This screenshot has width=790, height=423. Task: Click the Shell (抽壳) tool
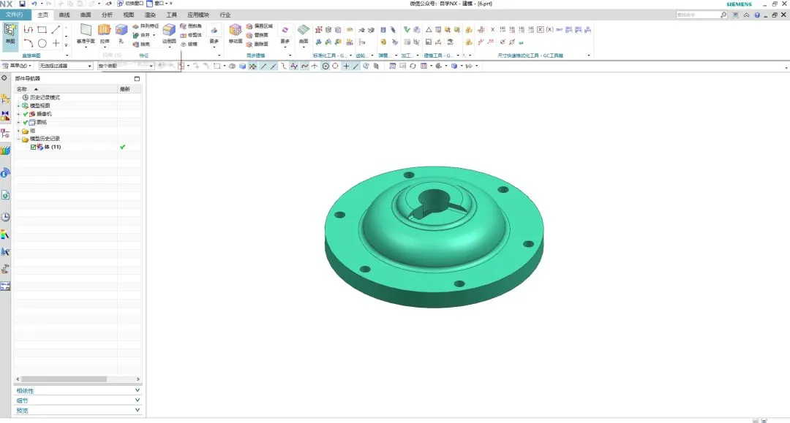[x=142, y=45]
